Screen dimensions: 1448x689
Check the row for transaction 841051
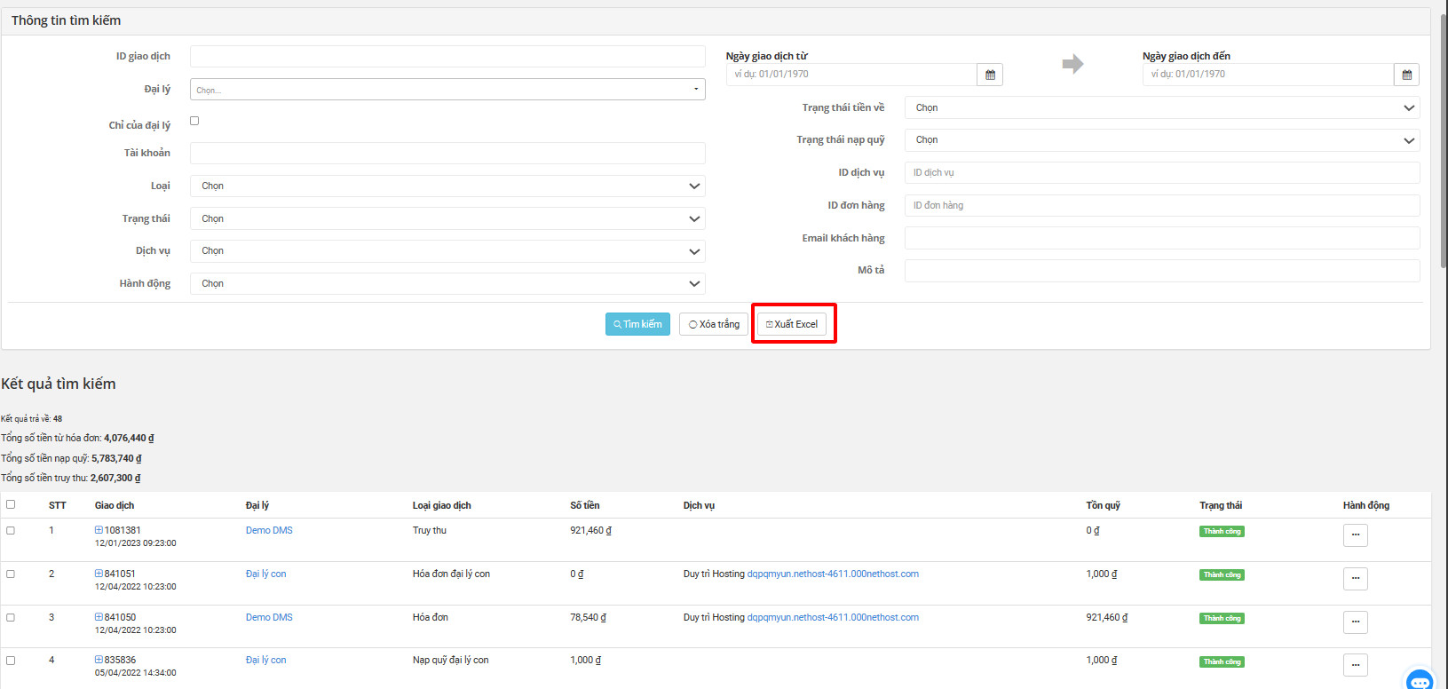[11, 574]
